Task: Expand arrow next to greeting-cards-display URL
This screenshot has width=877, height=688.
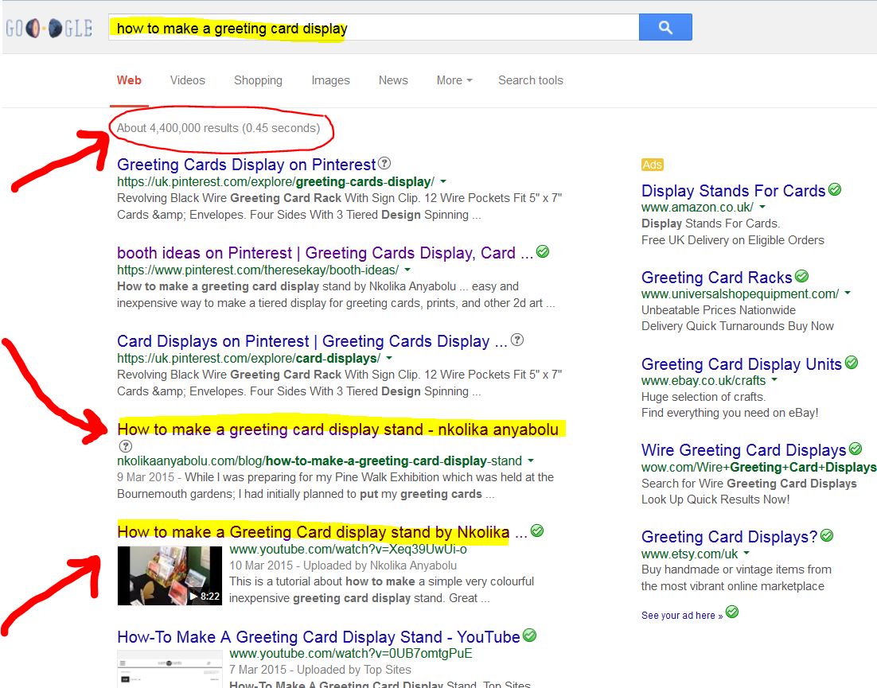Action: 443,181
